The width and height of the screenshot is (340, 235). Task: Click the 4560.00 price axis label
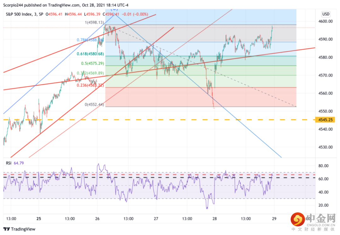pyautogui.click(x=326, y=93)
